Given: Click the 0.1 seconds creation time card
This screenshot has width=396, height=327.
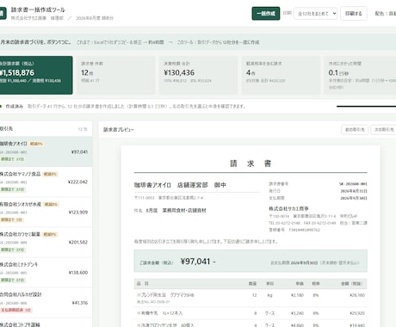Looking at the screenshot, I should click(x=360, y=75).
